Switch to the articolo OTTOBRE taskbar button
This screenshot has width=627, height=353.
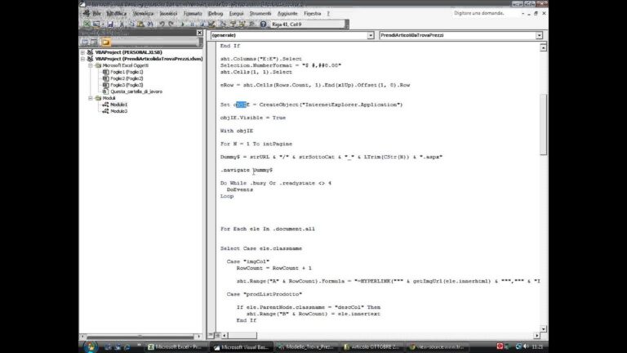pos(372,347)
